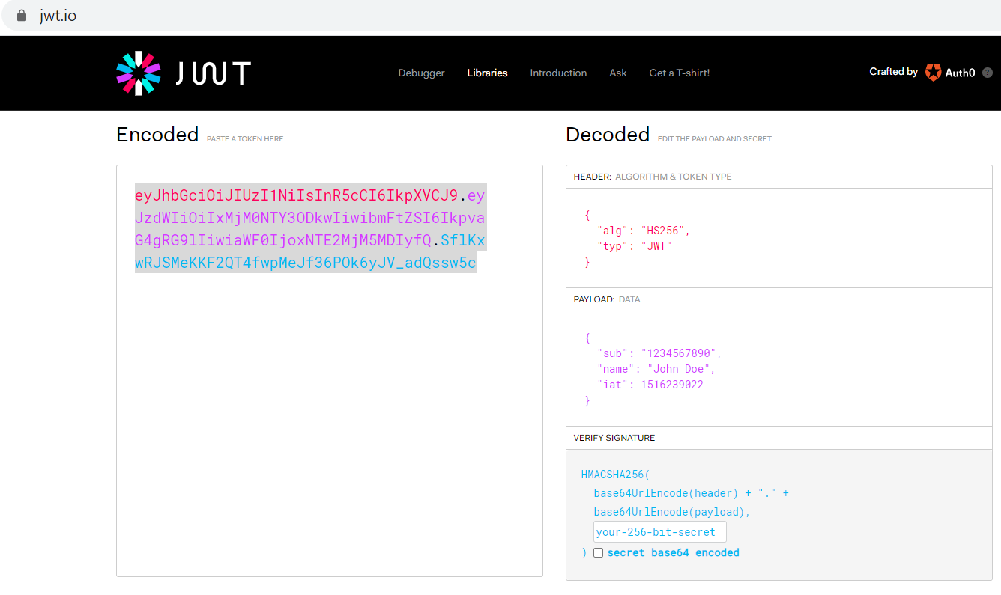Click the colorful JWT pinwheel logo
This screenshot has height=595, width=1001.
[139, 73]
